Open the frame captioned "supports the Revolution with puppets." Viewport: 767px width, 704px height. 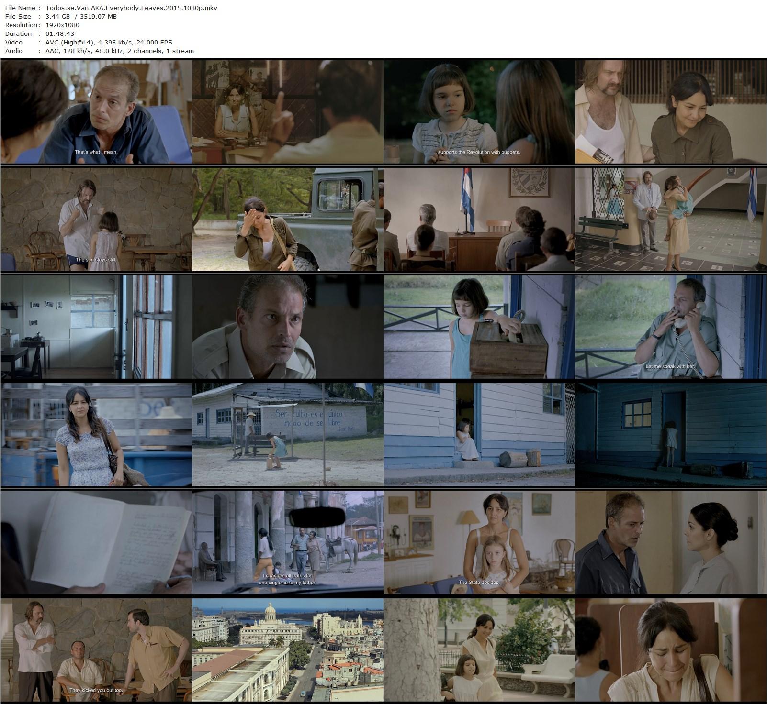click(479, 111)
